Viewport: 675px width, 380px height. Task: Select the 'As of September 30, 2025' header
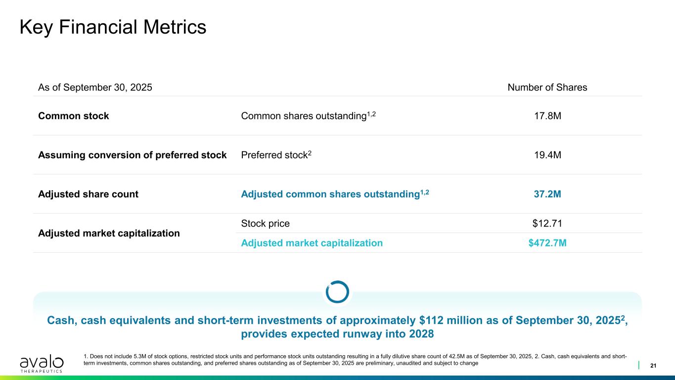click(95, 88)
